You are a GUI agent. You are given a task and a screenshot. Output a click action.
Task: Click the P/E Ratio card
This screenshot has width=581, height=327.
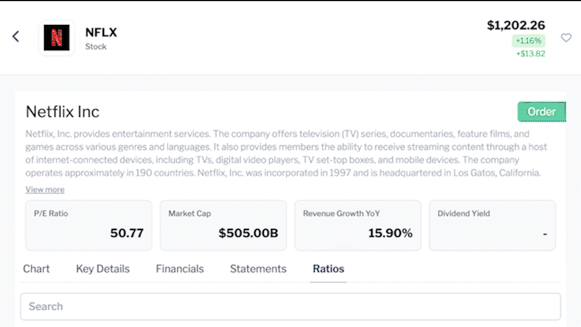[x=89, y=225]
